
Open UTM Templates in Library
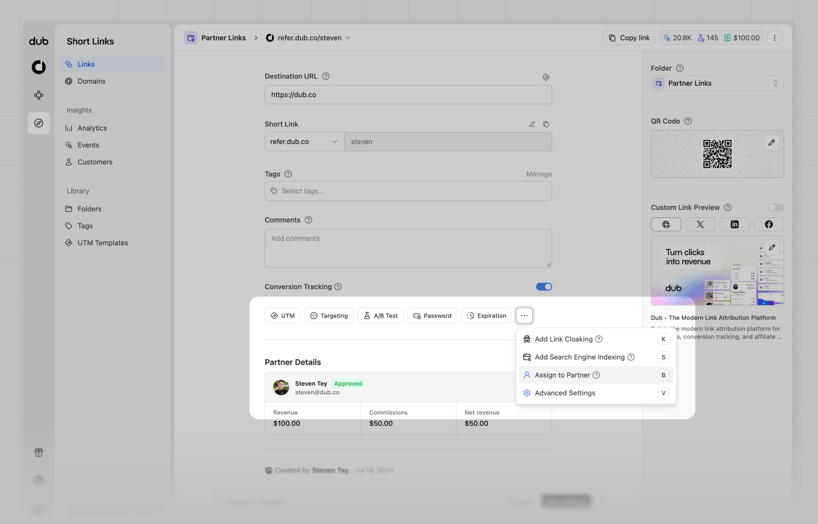coord(113,243)
